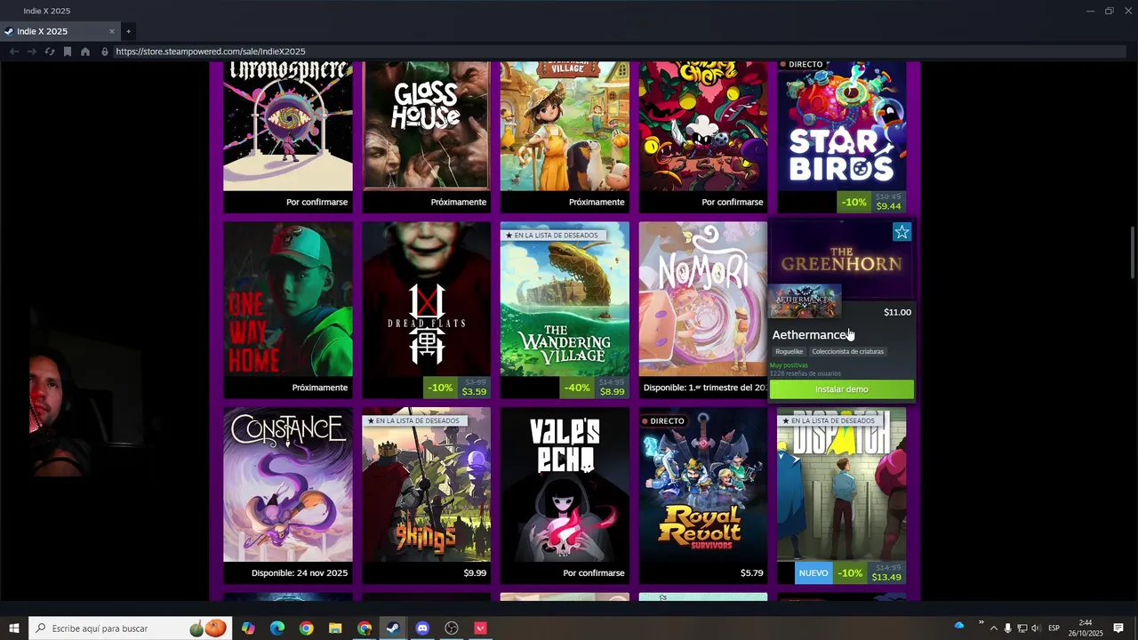This screenshot has height=640, width=1138.
Task: Open the Windows Start menu
Action: [x=14, y=628]
